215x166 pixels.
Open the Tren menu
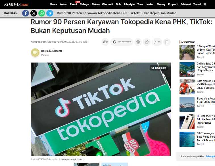click(140, 4)
